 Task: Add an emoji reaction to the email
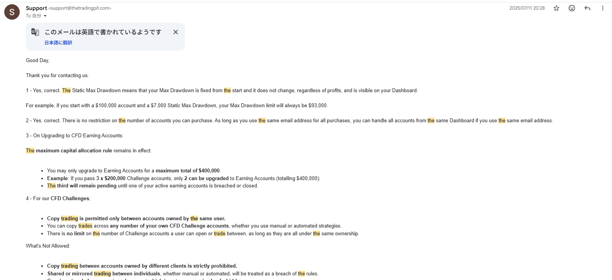[x=572, y=8]
